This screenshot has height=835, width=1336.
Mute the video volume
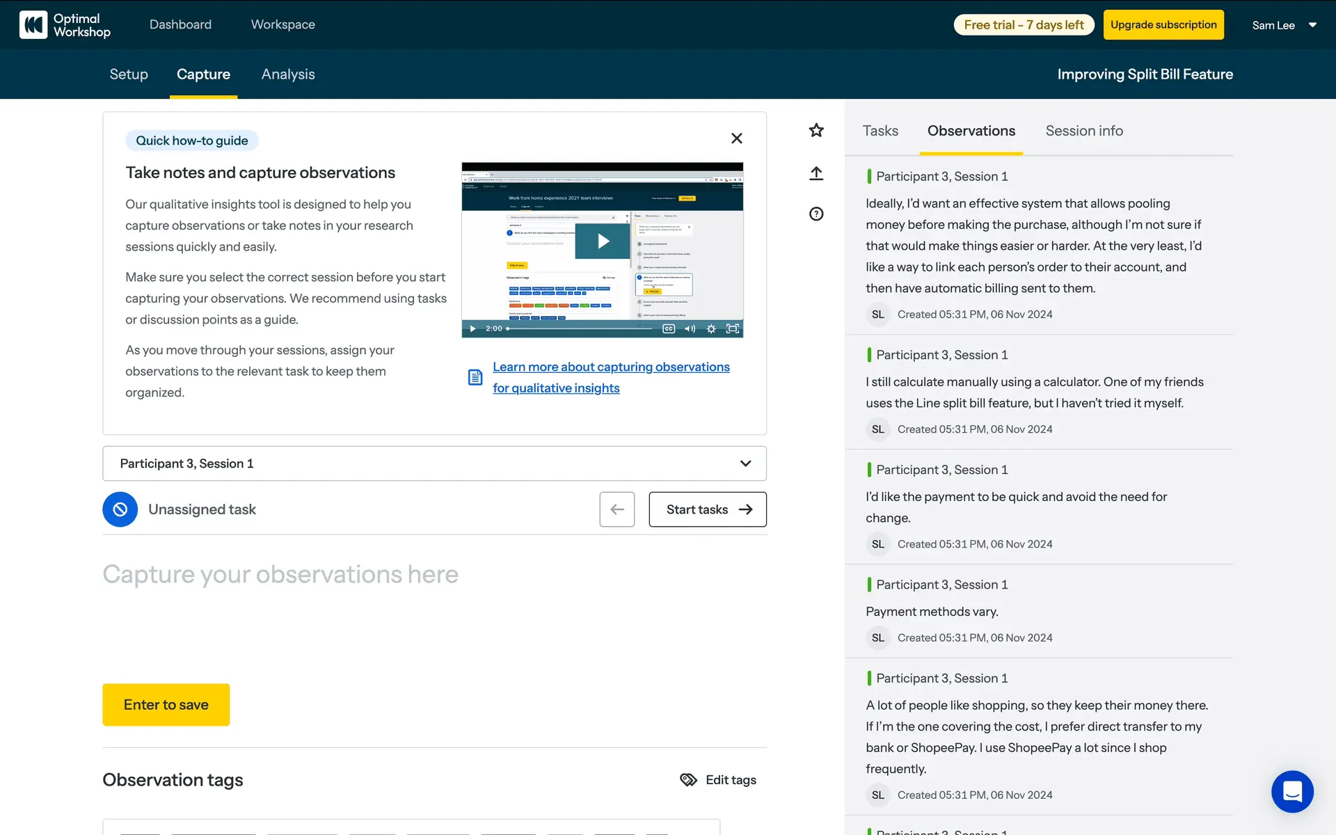click(x=690, y=328)
